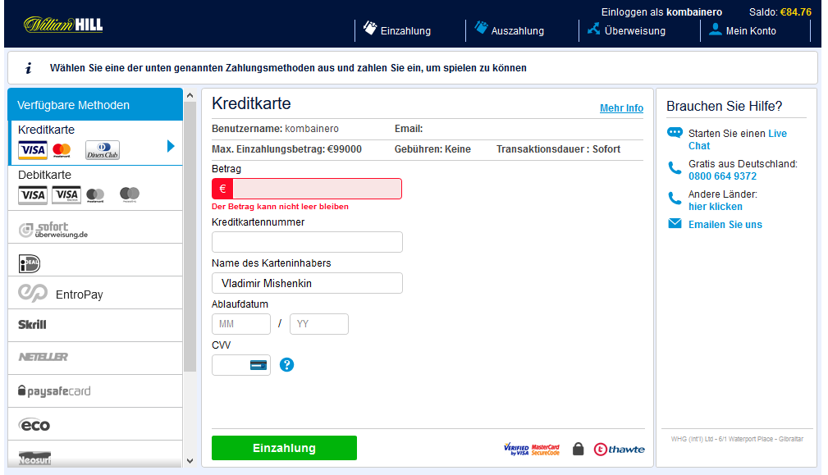Click scroll up arrow in methods list

click(190, 95)
